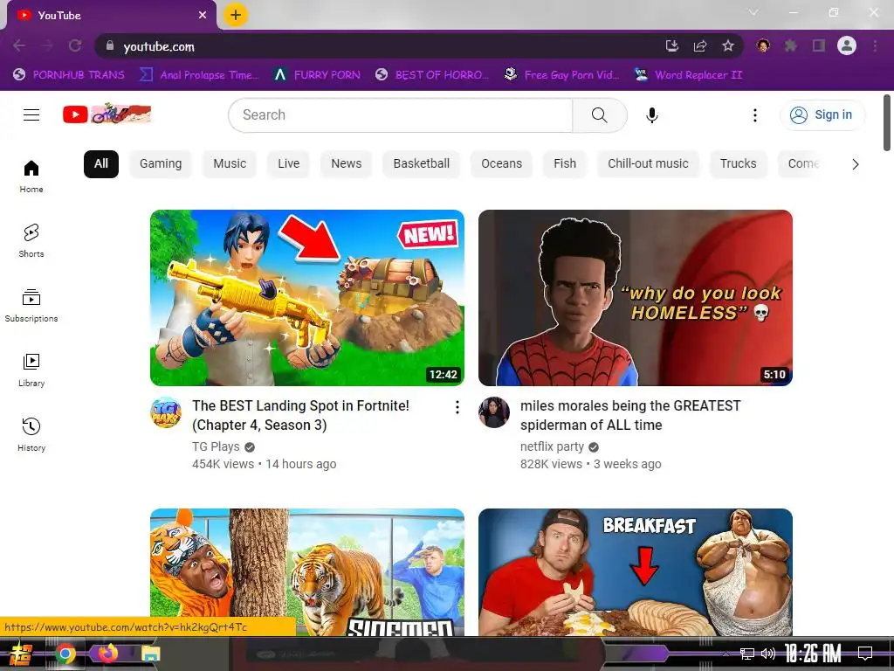894x671 pixels.
Task: Select the Live filter chip
Action: click(288, 163)
